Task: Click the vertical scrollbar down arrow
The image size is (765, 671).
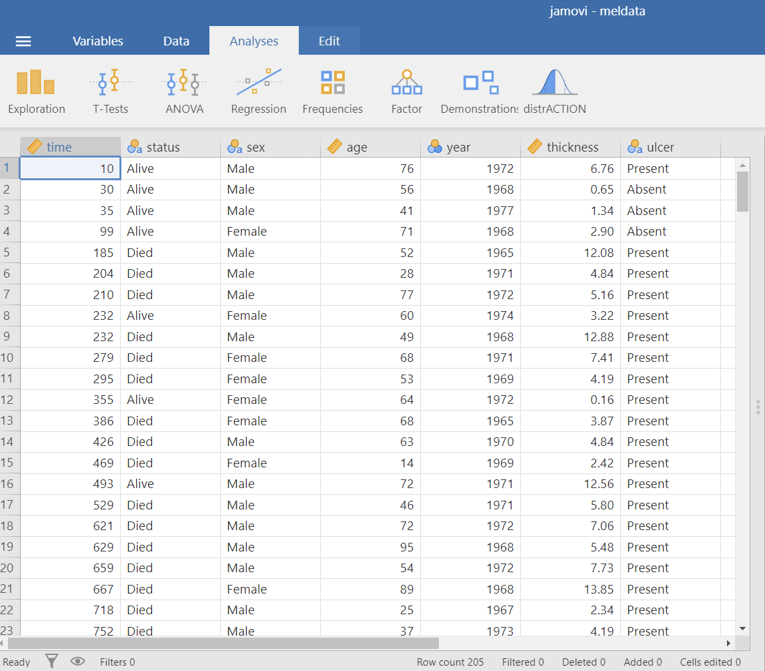Action: tap(742, 628)
